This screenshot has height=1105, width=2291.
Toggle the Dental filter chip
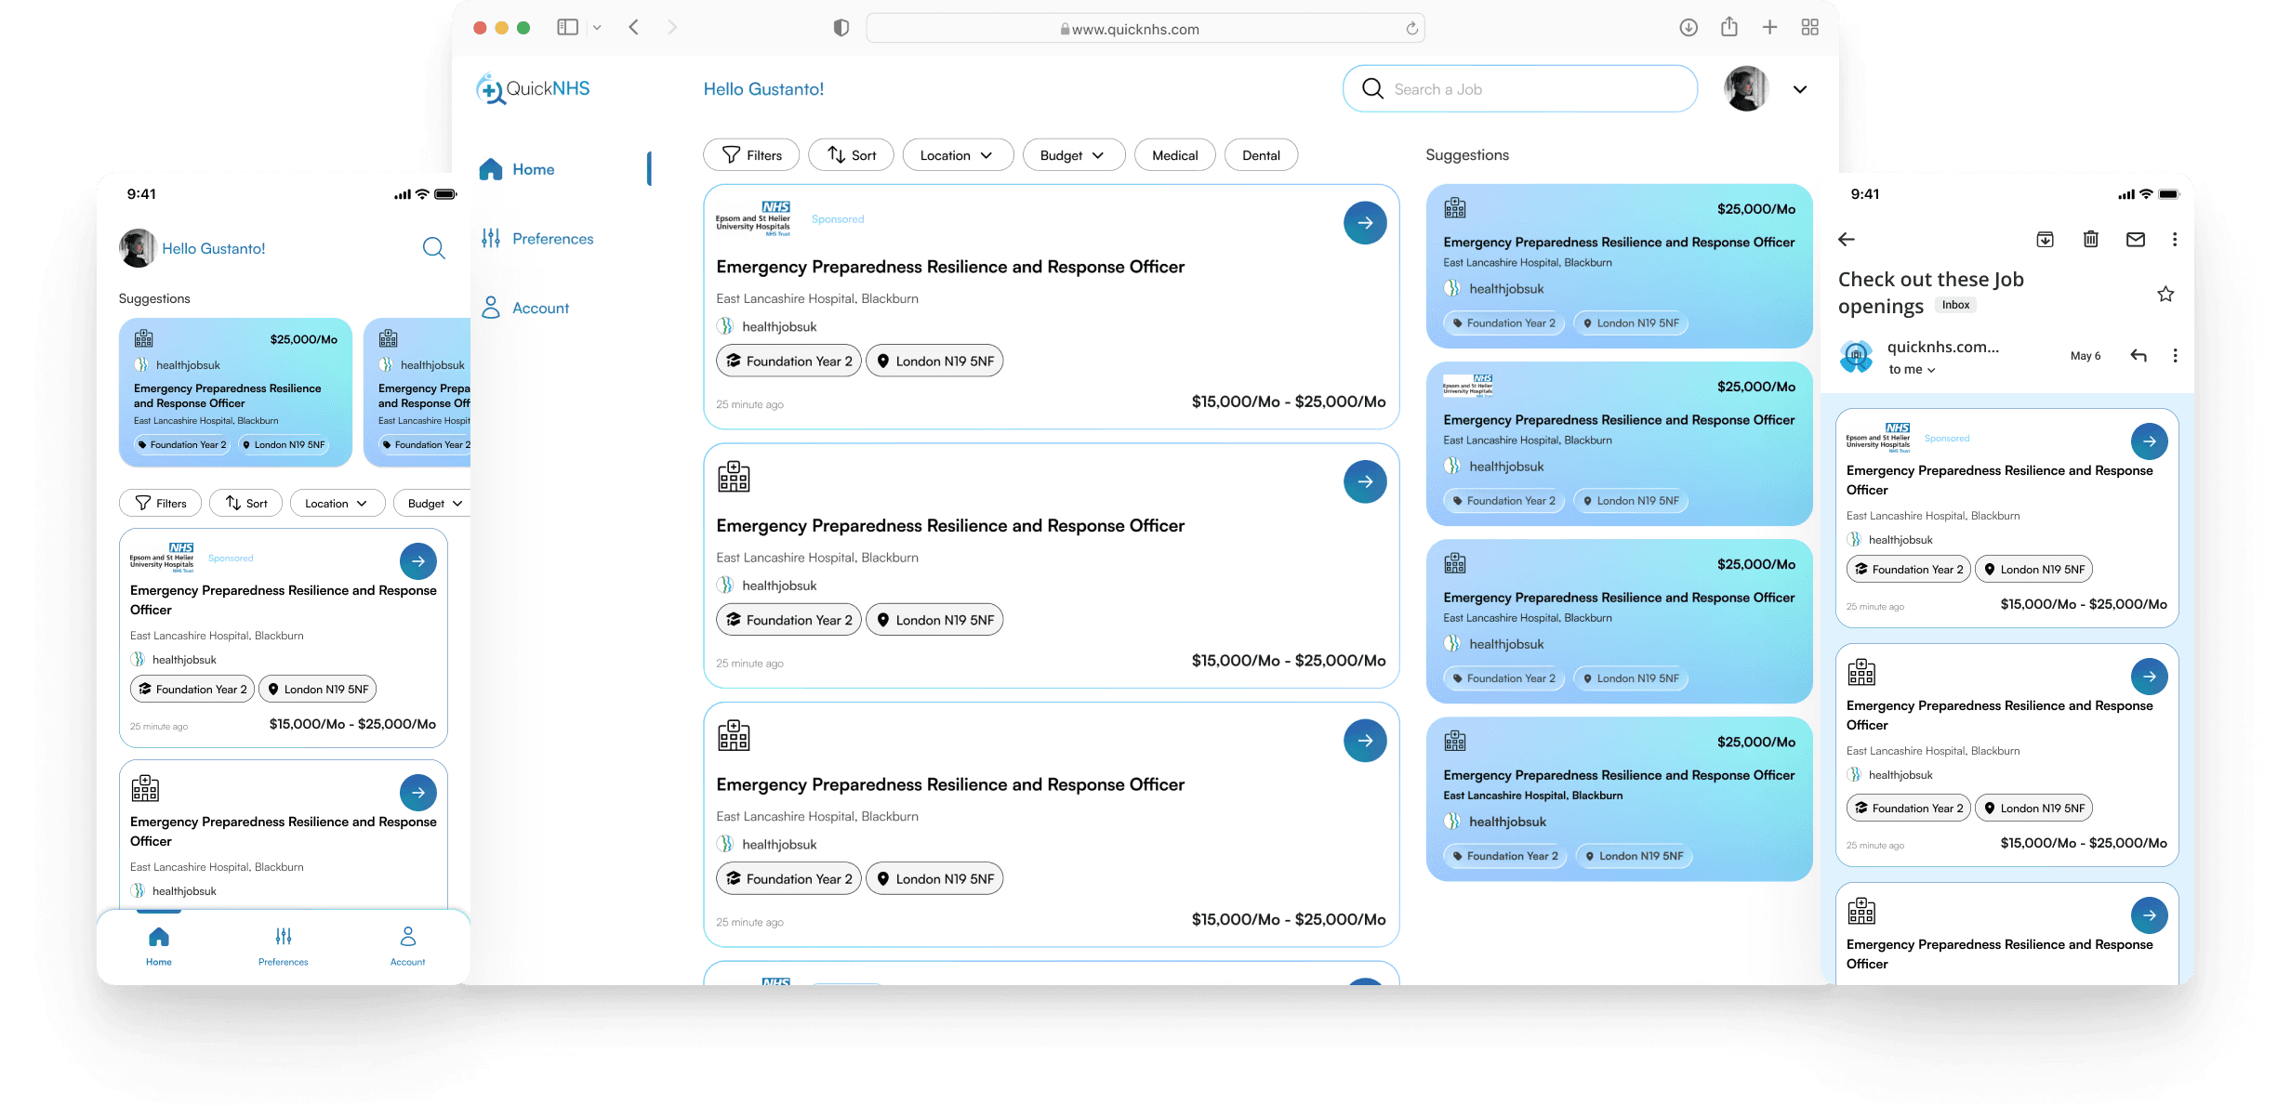tap(1261, 155)
